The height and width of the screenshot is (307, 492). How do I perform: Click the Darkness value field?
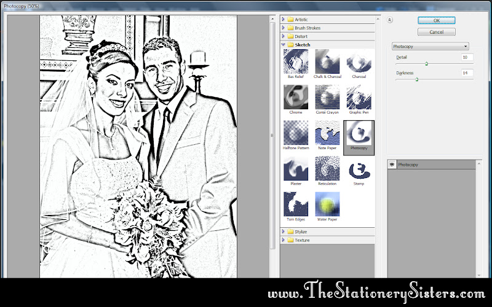[x=467, y=73]
